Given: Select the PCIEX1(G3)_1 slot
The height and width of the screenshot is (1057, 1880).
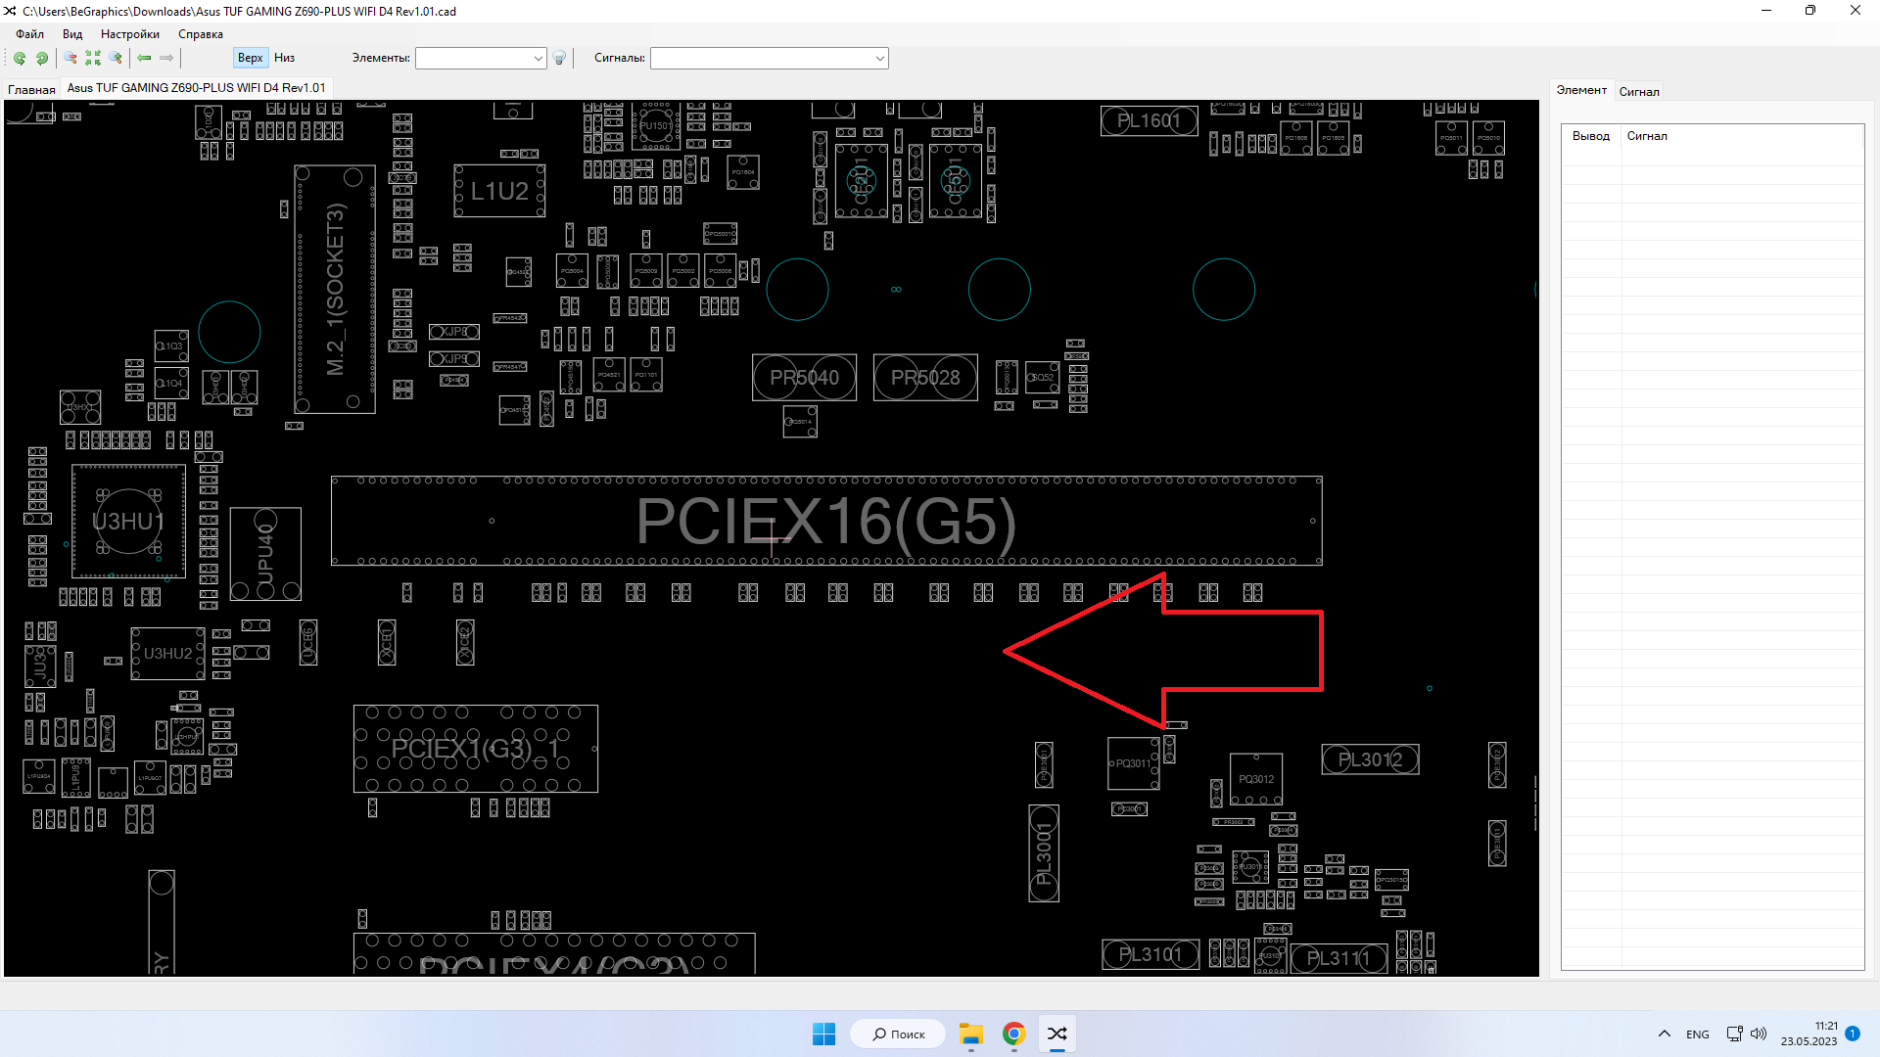Looking at the screenshot, I should [476, 749].
